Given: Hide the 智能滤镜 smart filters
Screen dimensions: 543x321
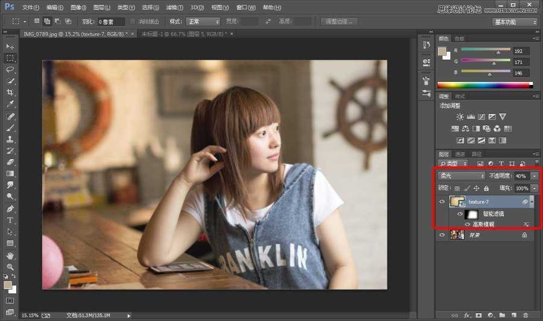Looking at the screenshot, I should coord(460,214).
